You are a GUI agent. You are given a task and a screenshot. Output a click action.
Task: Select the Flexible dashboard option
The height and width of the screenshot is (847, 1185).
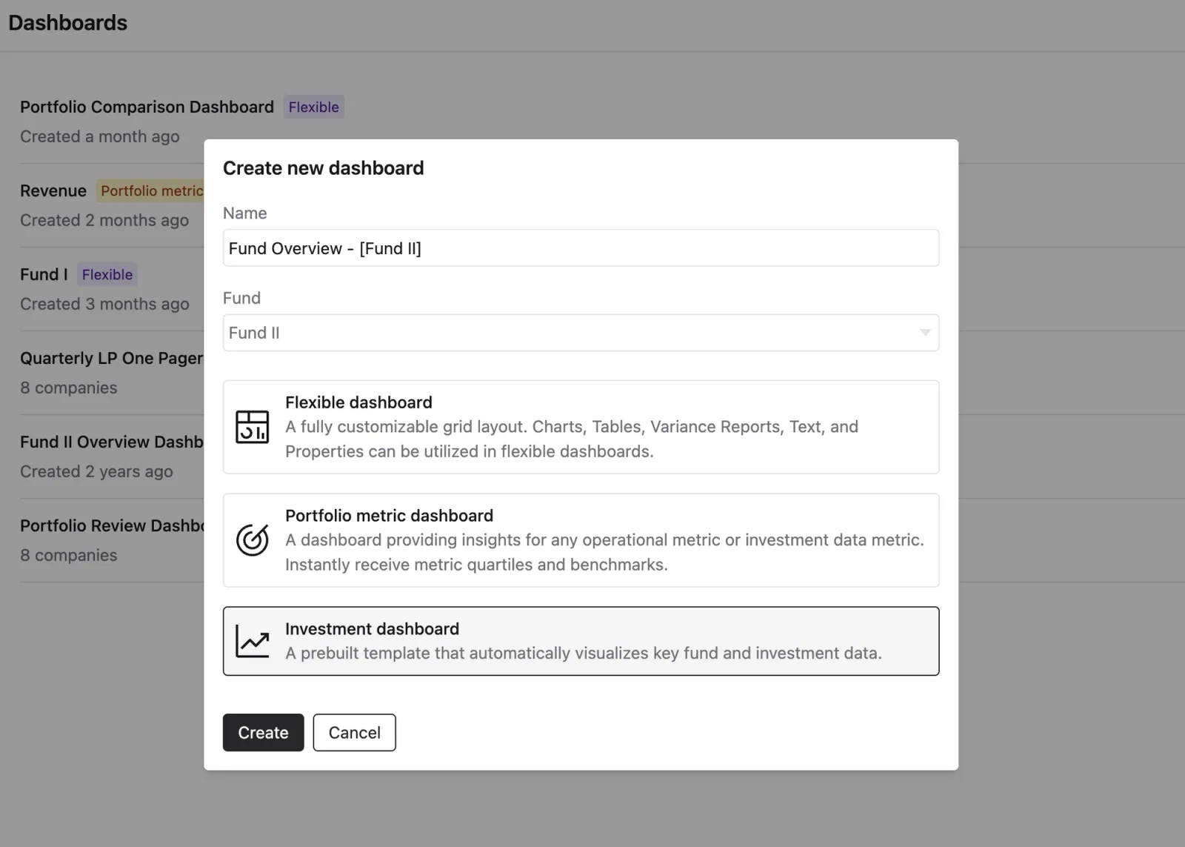(581, 427)
